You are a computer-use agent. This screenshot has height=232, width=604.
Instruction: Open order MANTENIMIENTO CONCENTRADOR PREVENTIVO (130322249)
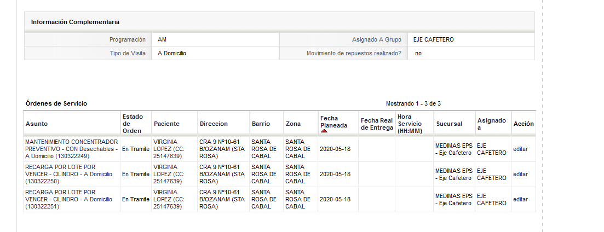(72, 149)
